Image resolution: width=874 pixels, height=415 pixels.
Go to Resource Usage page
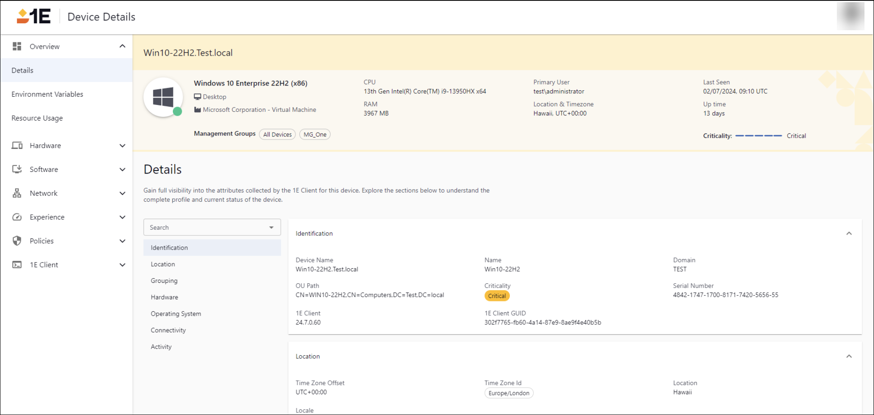37,118
